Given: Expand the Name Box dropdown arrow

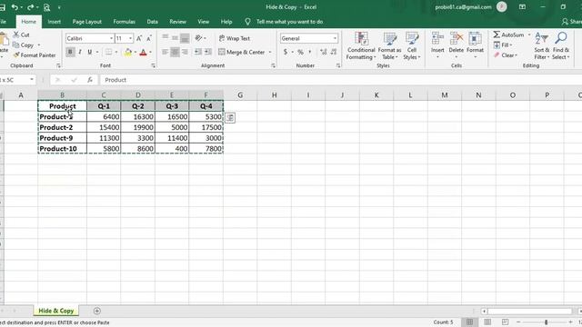Looking at the screenshot, I should click(32, 80).
